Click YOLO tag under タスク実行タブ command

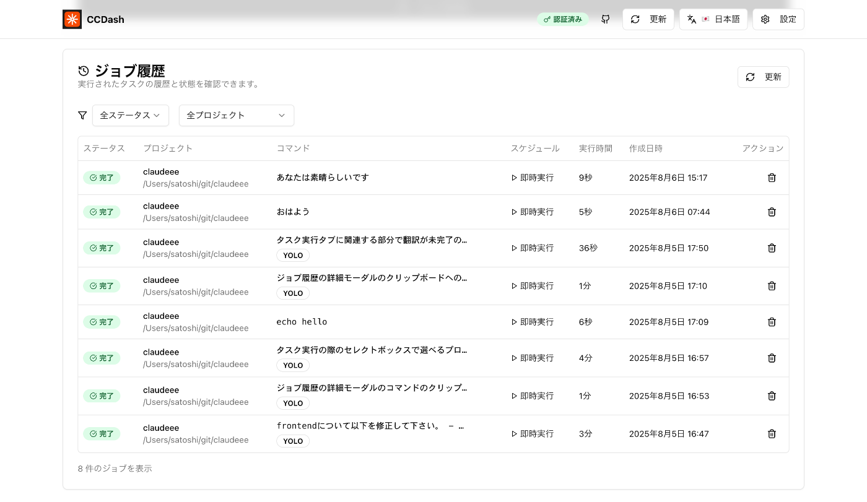(293, 255)
